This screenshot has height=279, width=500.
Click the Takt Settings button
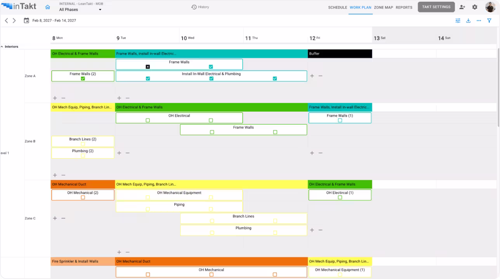pos(436,7)
